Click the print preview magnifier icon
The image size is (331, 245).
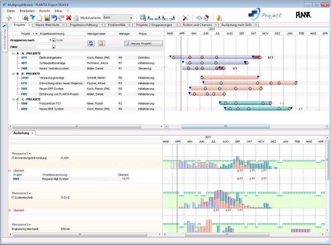[76, 18]
